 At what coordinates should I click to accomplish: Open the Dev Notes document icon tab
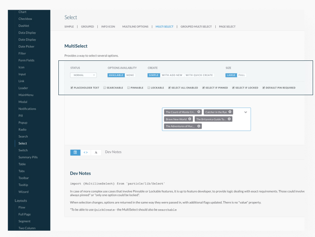coord(75,152)
